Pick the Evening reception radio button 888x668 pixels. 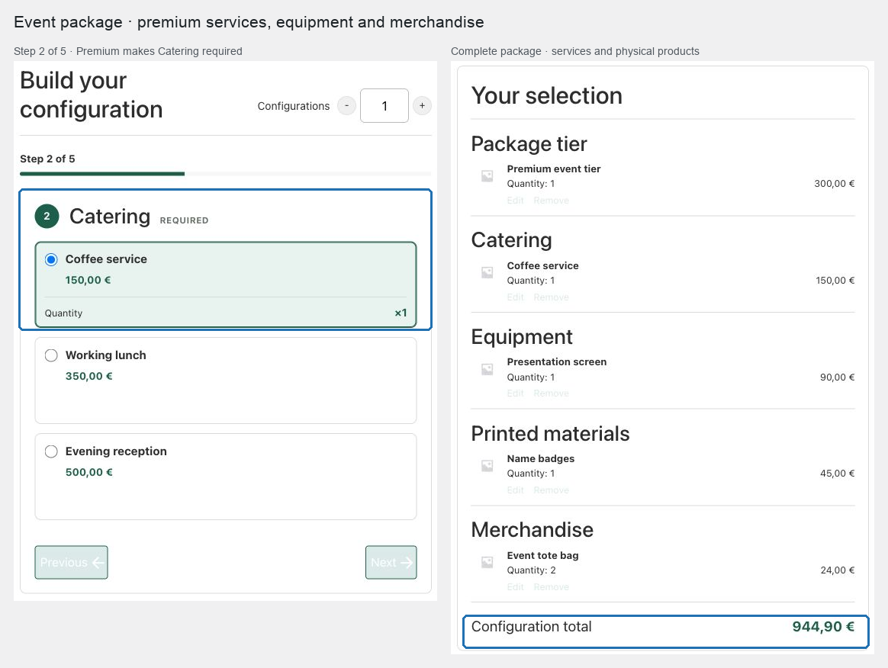click(x=52, y=451)
